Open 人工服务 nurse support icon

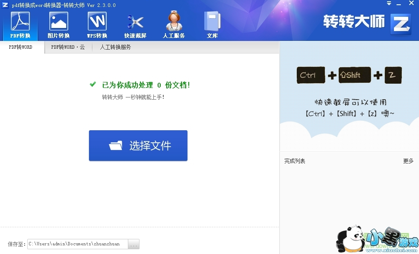(174, 25)
